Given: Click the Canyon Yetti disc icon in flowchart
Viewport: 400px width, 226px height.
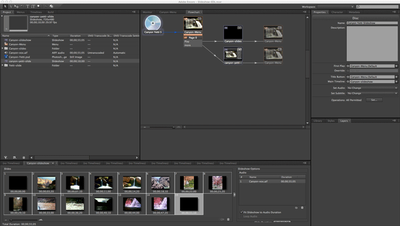Looking at the screenshot, I should click(x=153, y=23).
